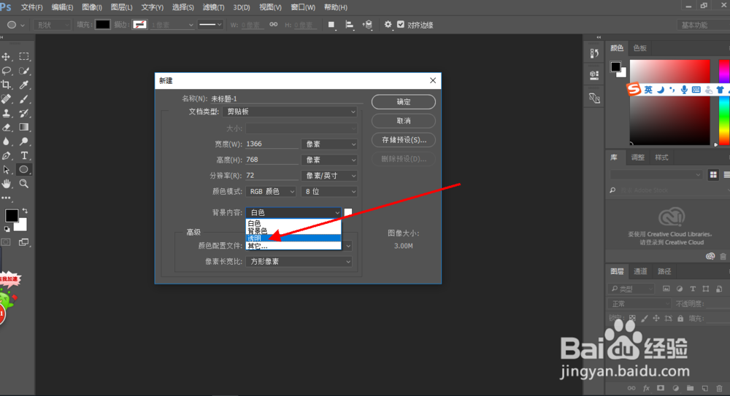Select the Eraser tool
730x396 pixels.
[6, 127]
